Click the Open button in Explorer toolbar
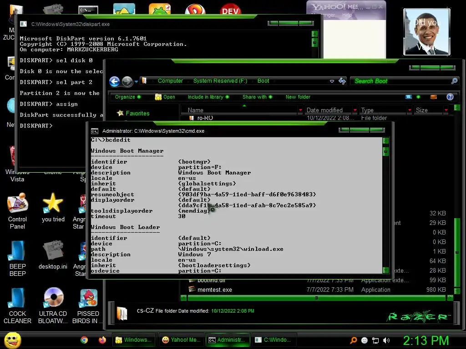The height and width of the screenshot is (349, 466). tap(165, 97)
